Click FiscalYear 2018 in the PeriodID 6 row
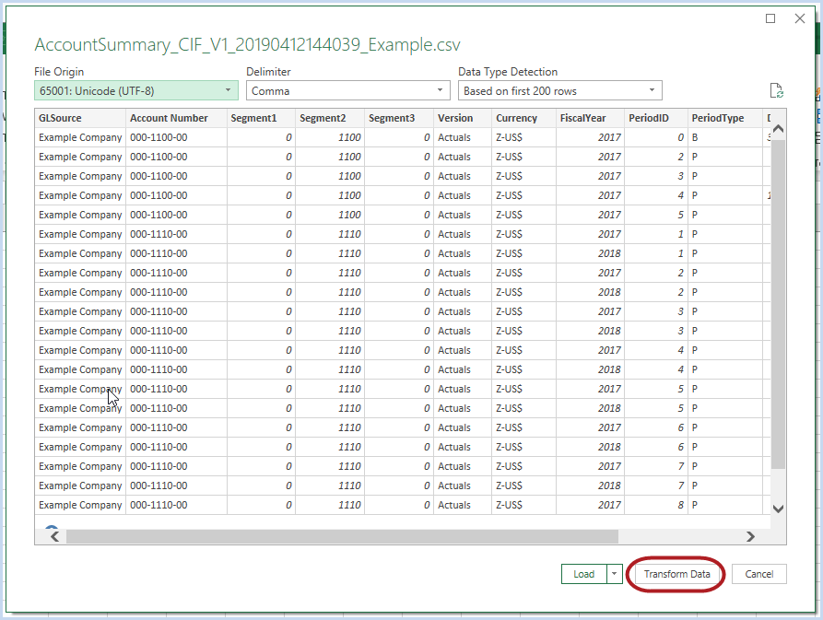Screen dimensions: 823x620 click(590, 447)
